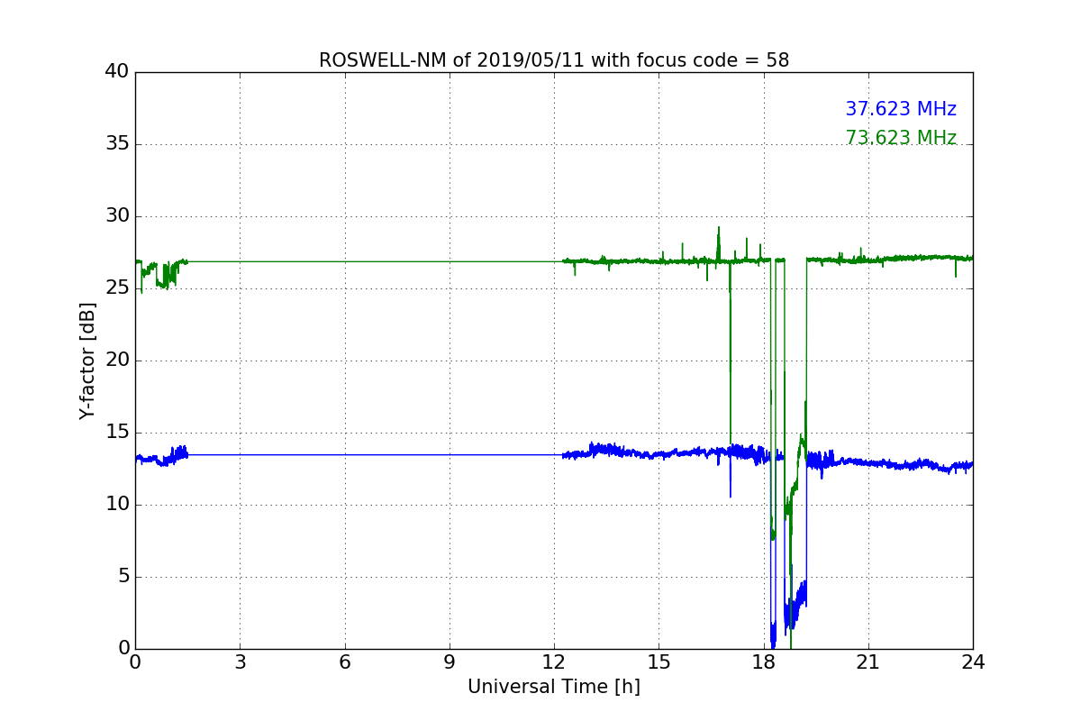Click the x-axis tick label 9

[450, 662]
